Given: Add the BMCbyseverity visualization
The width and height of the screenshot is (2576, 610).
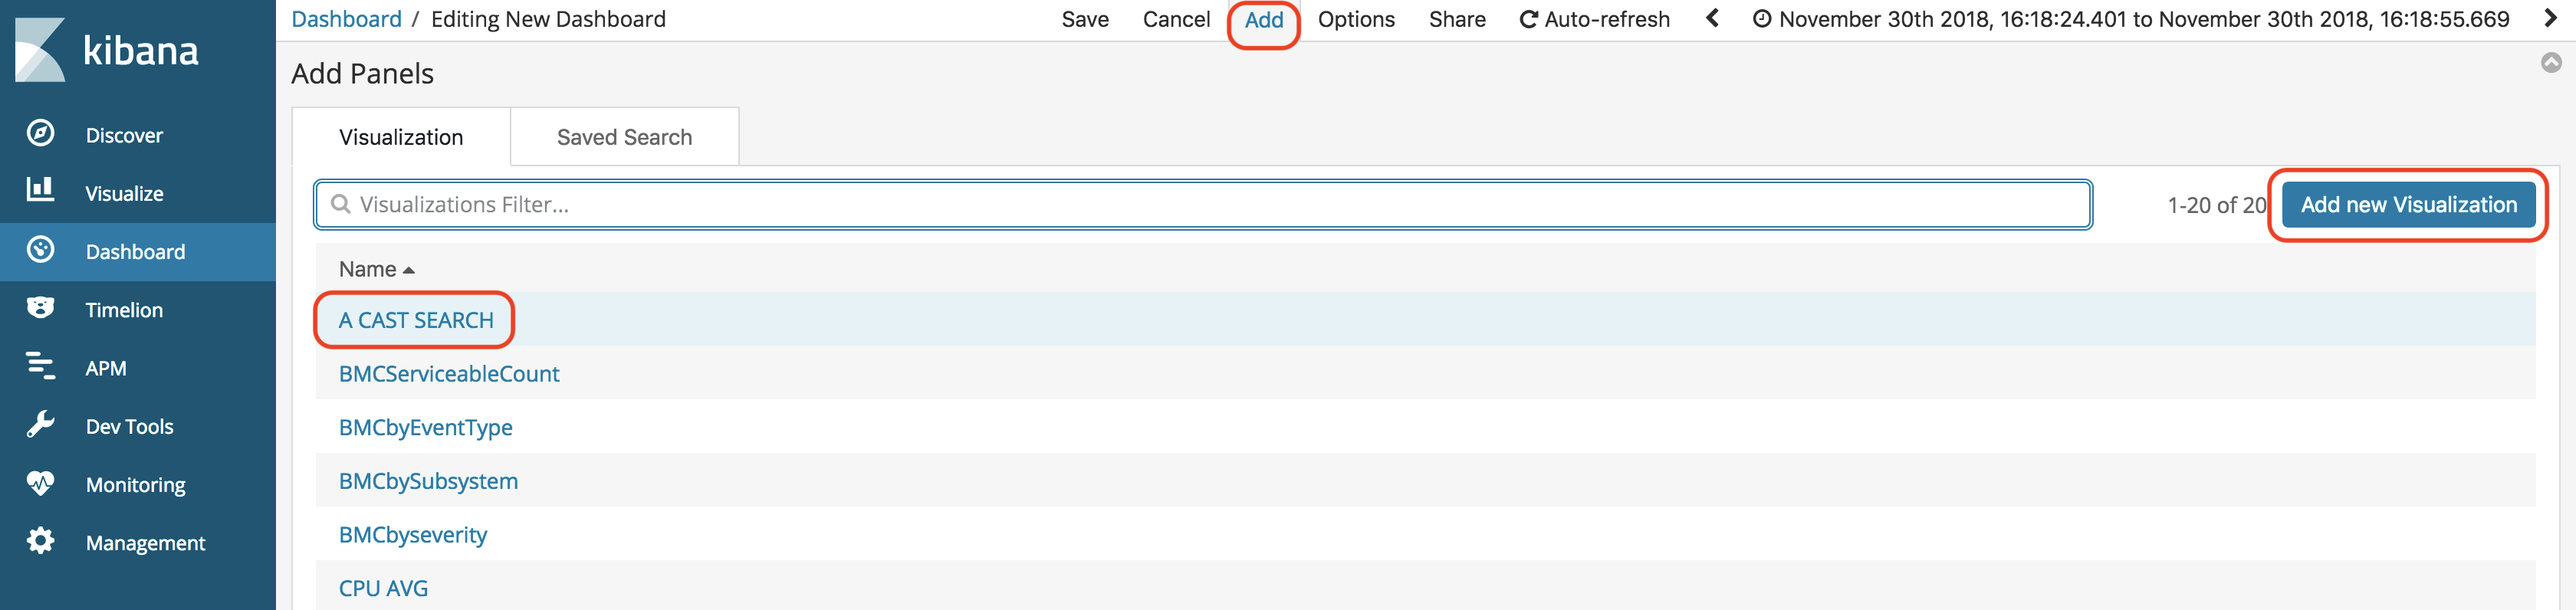Looking at the screenshot, I should (x=412, y=535).
